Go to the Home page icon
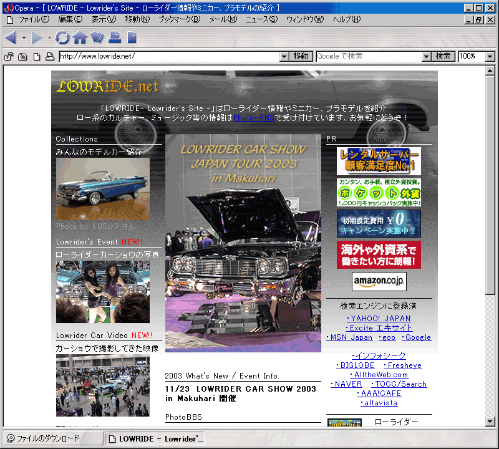This screenshot has height=449, width=499. tap(80, 37)
